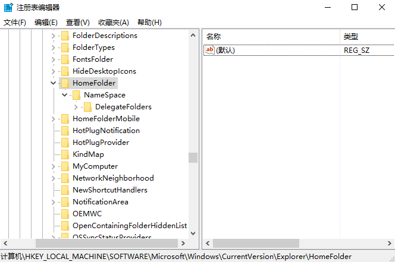The image size is (395, 262).
Task: Select the FolderTypes key label
Action: point(93,48)
